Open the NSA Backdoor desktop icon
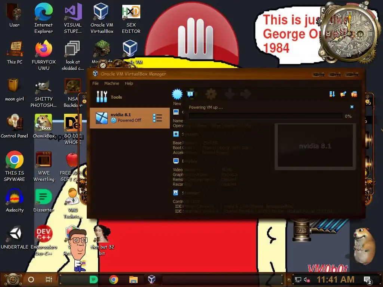 pos(73,92)
